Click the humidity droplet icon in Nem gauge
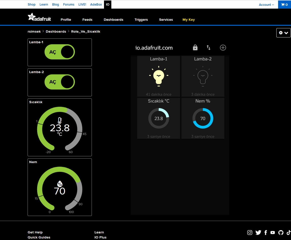 pos(60,184)
